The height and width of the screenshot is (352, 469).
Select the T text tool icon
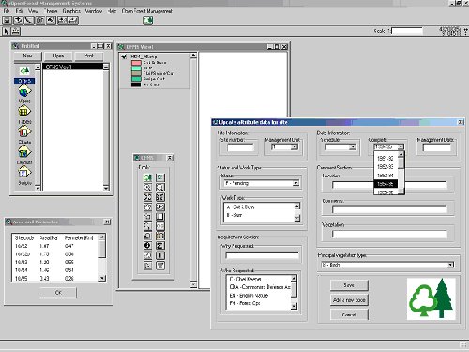coord(160,255)
